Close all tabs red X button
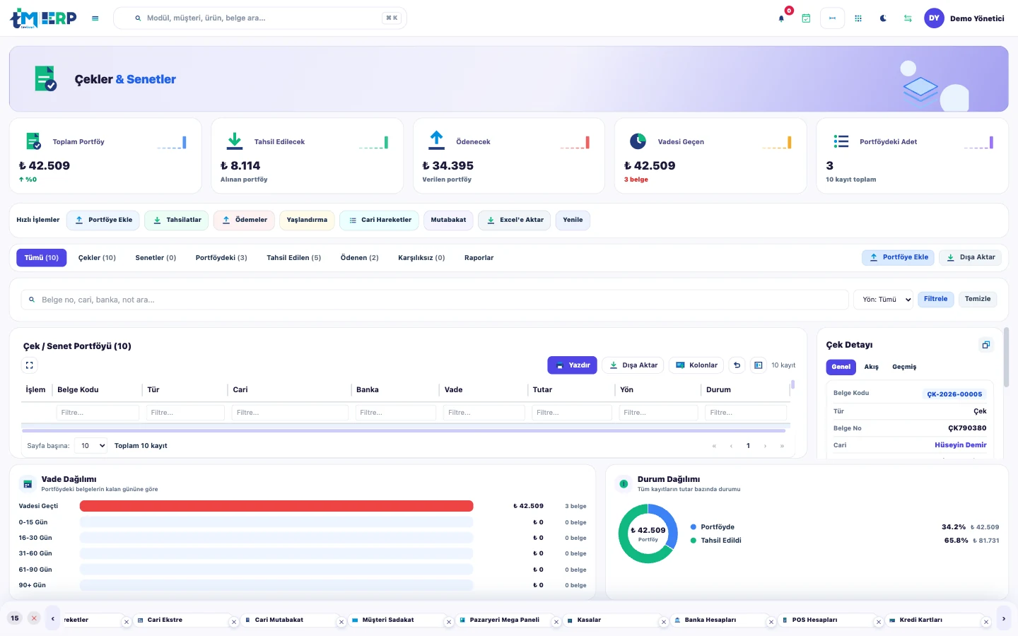1018x636 pixels. click(34, 618)
